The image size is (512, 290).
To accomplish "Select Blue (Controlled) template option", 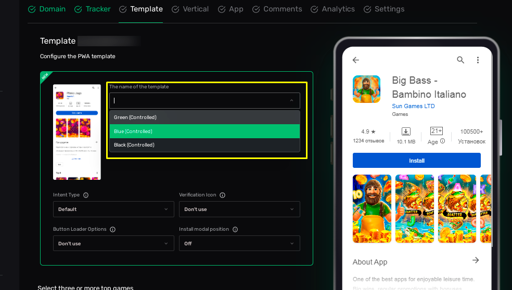I will coord(204,131).
